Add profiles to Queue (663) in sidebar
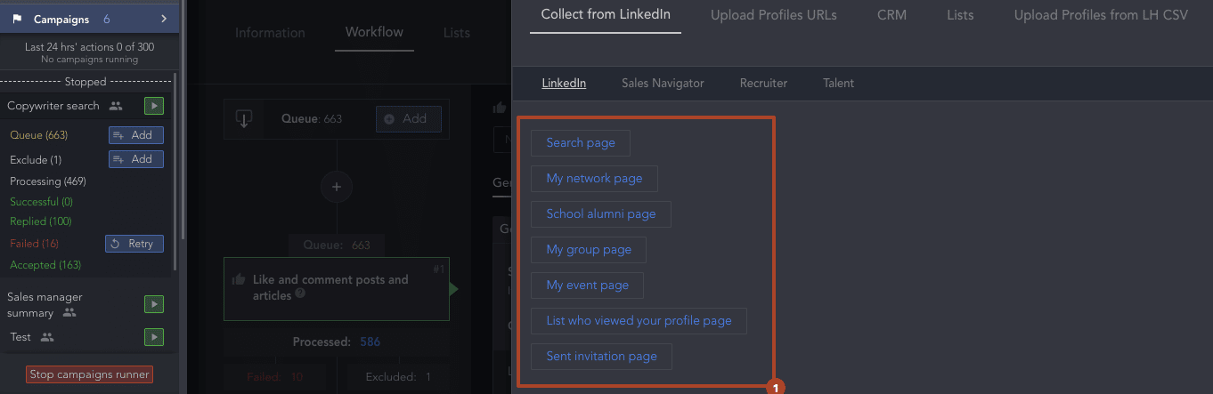The width and height of the screenshot is (1213, 394). coord(136,135)
